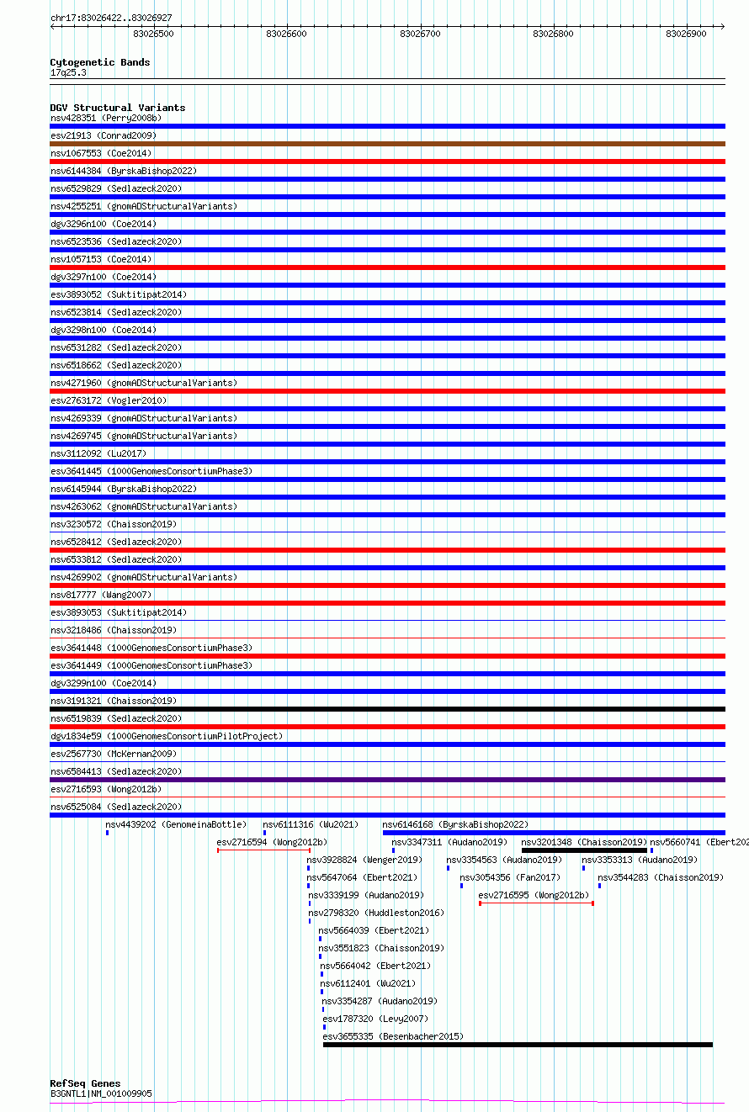This screenshot has height=1112, width=749.
Task: Click the red esv2716594 (Wong2012b) interval line
Action: click(x=264, y=850)
